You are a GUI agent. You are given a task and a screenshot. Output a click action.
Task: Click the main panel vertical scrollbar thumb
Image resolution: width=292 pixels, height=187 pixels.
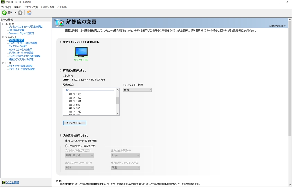290,78
